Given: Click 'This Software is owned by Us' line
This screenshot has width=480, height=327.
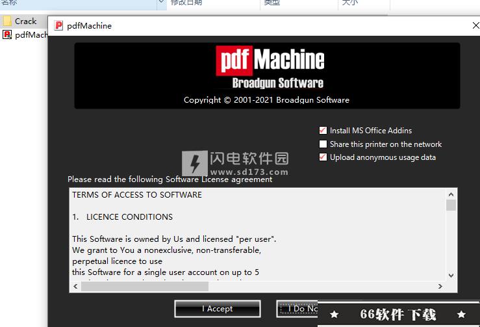Looking at the screenshot, I should (x=174, y=239).
